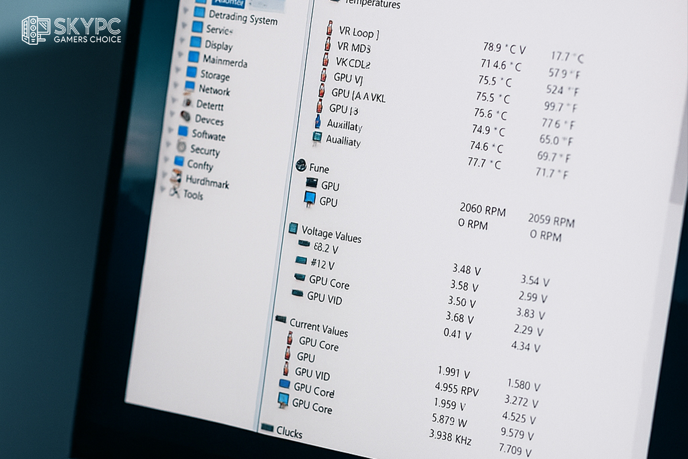
Task: Click the blue Display icon in sidebar
Action: pyautogui.click(x=196, y=42)
